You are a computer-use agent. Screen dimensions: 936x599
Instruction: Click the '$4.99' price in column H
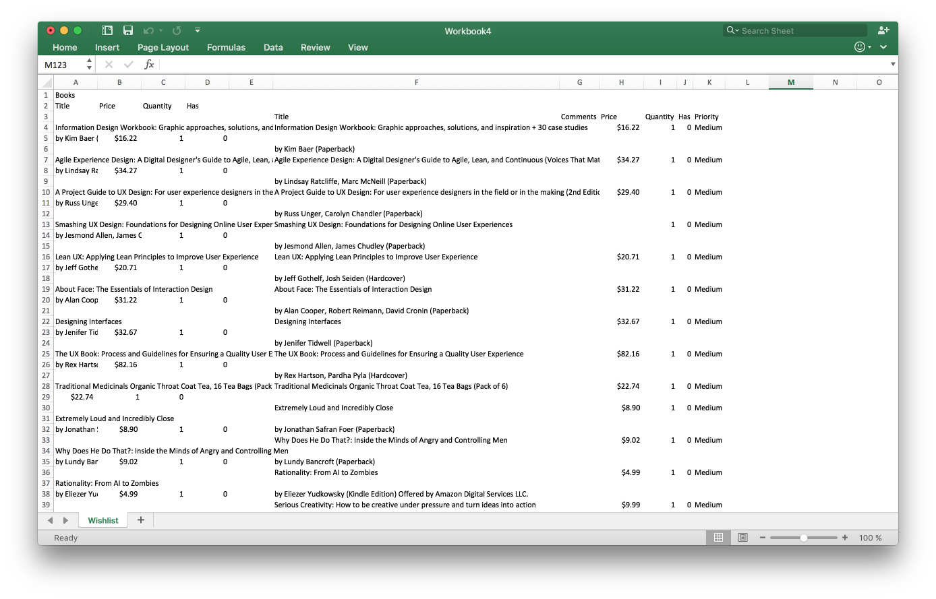coord(621,472)
